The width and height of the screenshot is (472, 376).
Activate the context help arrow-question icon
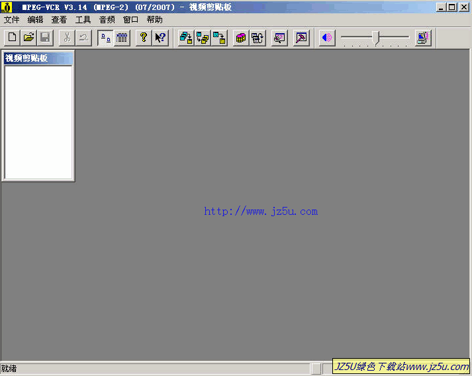[x=160, y=38]
